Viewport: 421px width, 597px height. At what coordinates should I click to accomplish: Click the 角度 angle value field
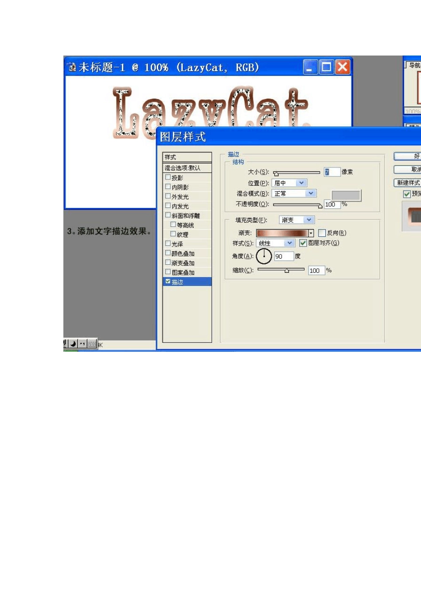coord(284,256)
